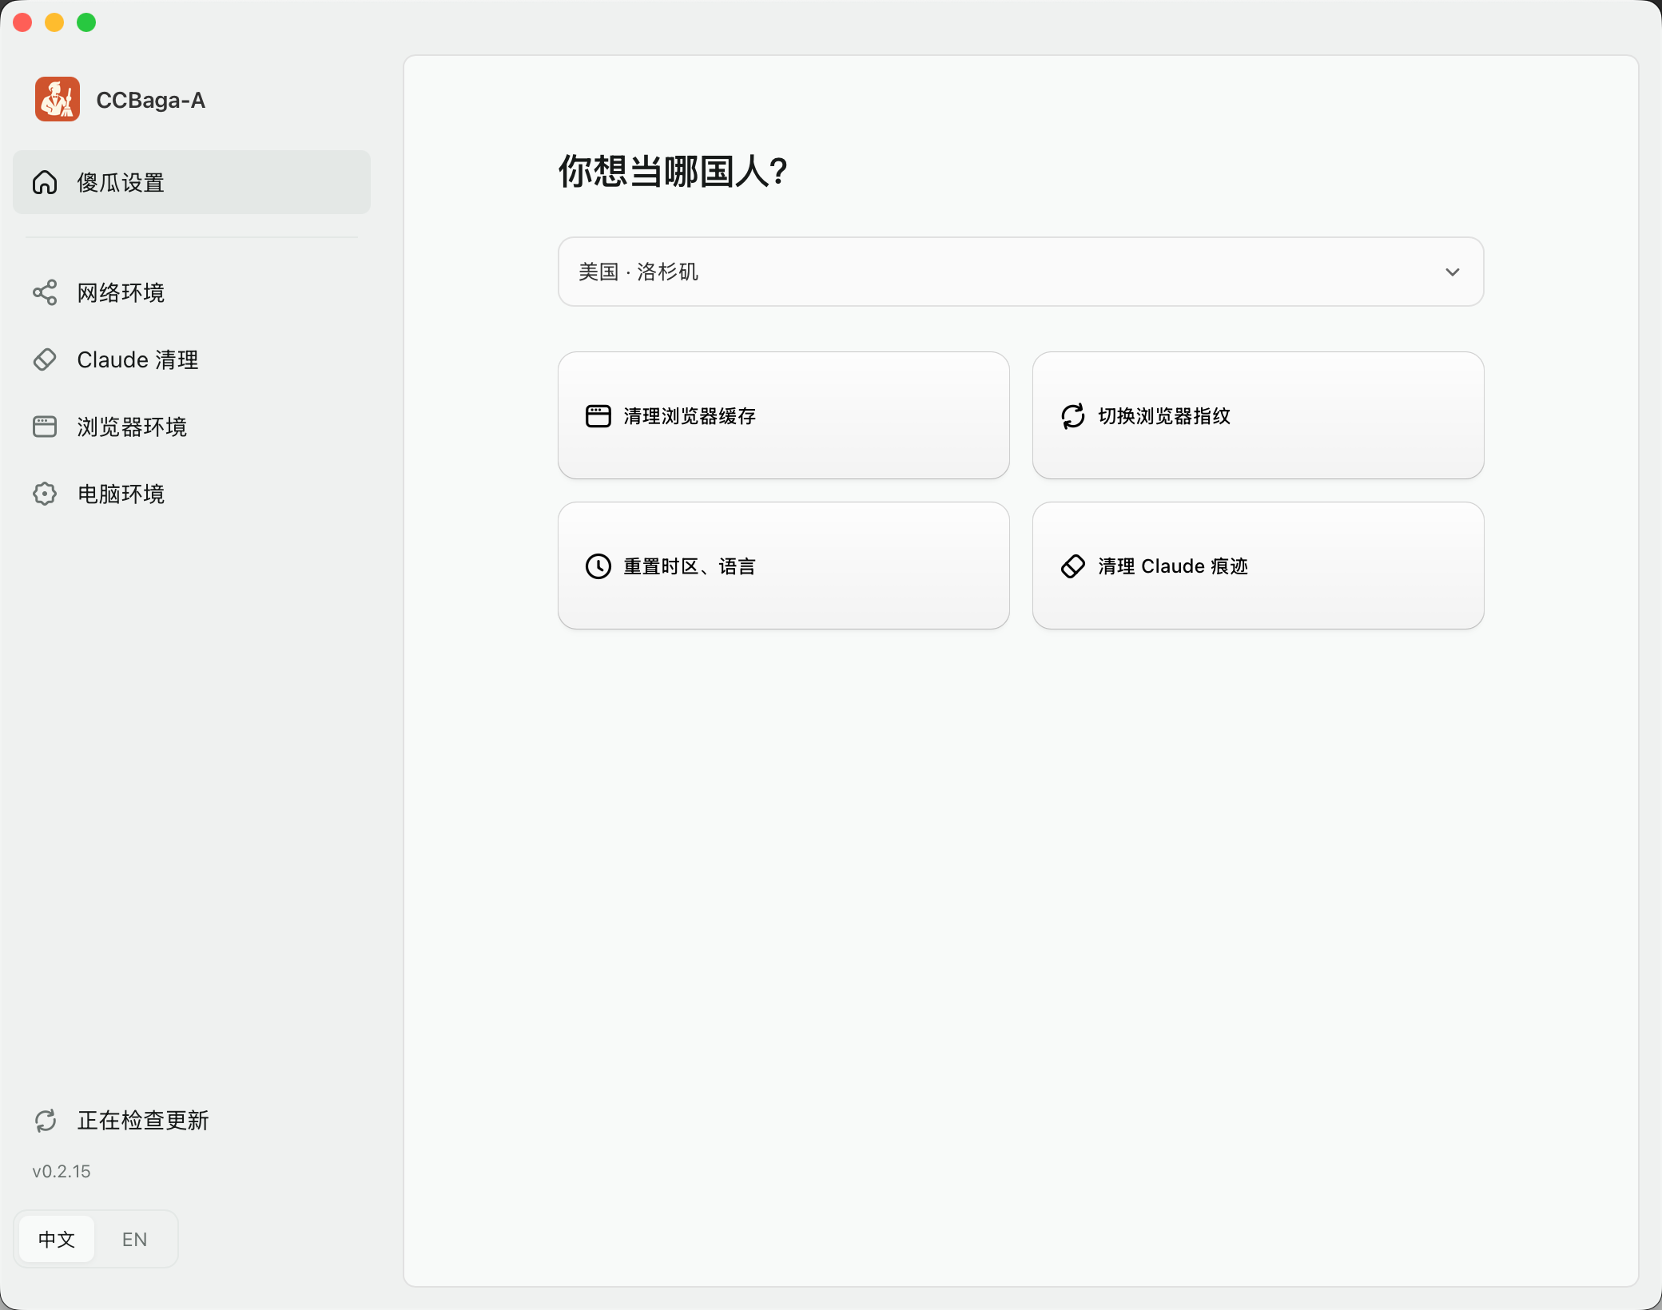The width and height of the screenshot is (1662, 1310).
Task: Switch language to EN
Action: tap(134, 1239)
